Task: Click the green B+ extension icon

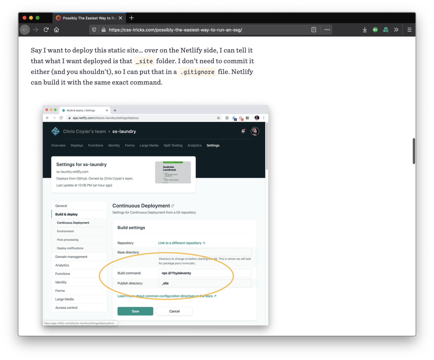Action: click(375, 30)
